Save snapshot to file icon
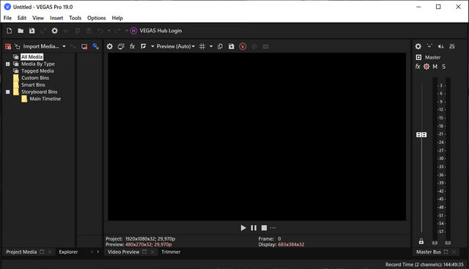Image resolution: width=469 pixels, height=269 pixels. click(x=232, y=46)
